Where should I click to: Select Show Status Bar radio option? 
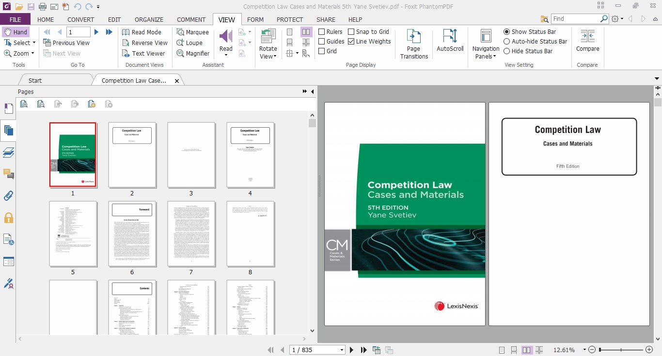point(506,32)
